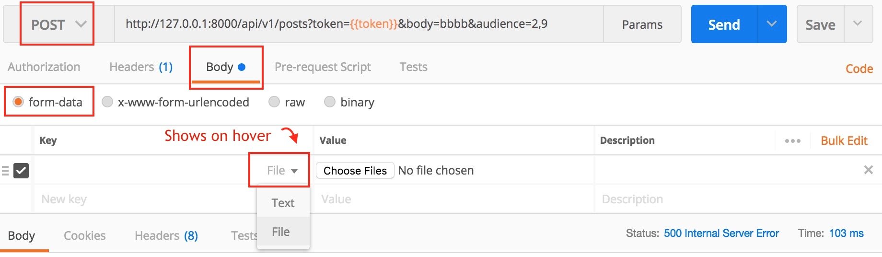Image resolution: width=882 pixels, height=257 pixels.
Task: Remove the row with the X icon
Action: tap(868, 170)
